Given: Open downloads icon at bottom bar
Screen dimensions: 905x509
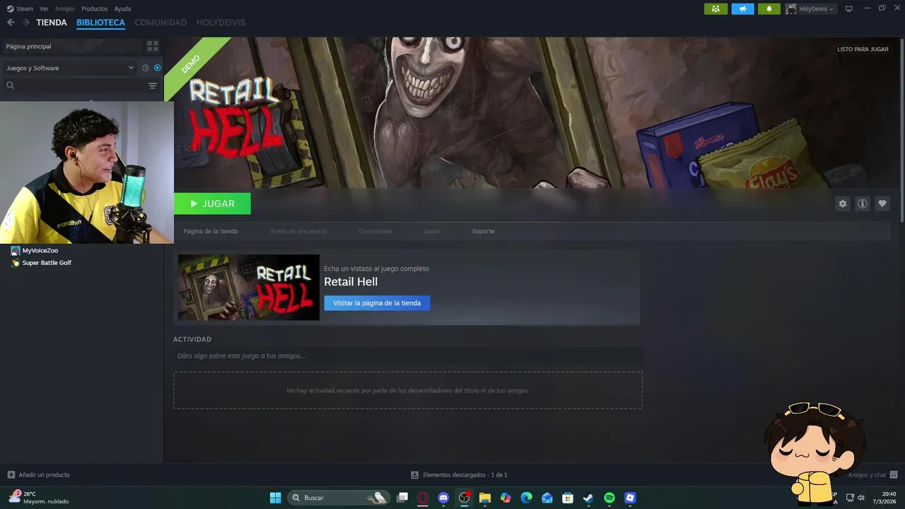Looking at the screenshot, I should pyautogui.click(x=415, y=475).
